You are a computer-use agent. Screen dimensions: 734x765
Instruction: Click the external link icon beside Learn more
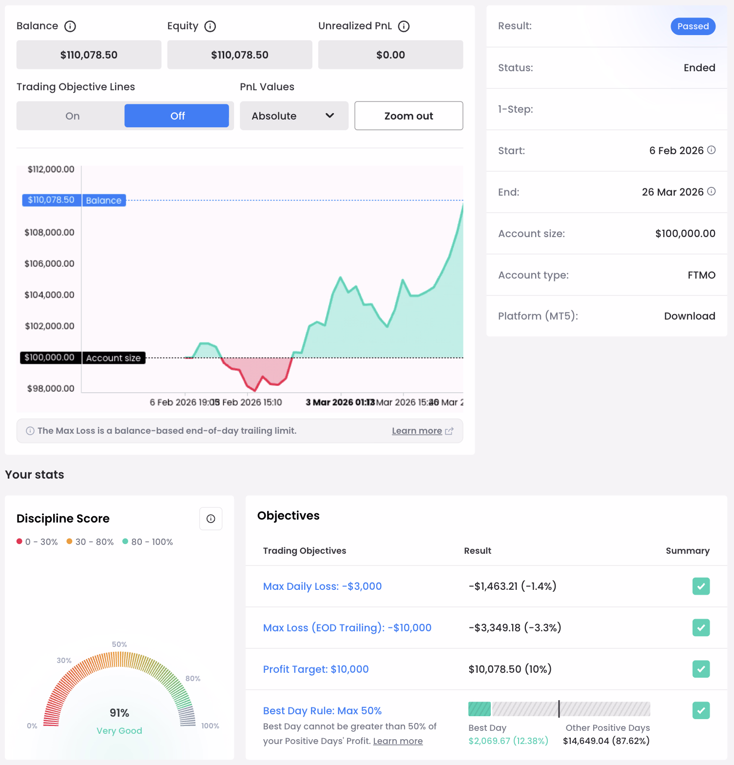(449, 431)
